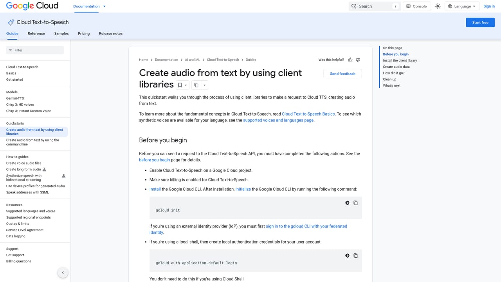501x282 pixels.
Task: Open Supported regional endpoints sidebar item
Action: click(29, 217)
